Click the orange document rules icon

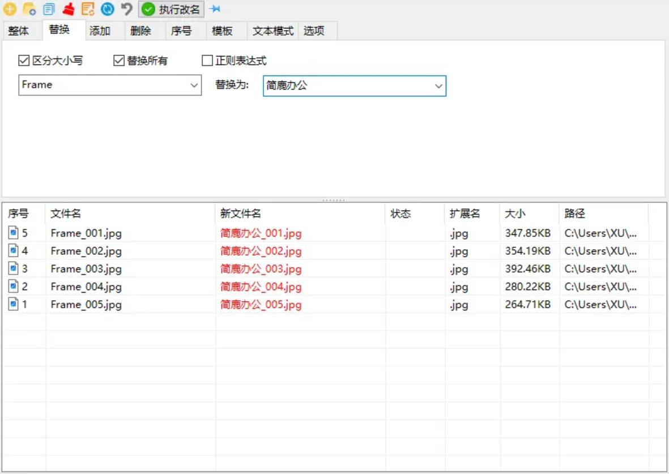coord(88,8)
